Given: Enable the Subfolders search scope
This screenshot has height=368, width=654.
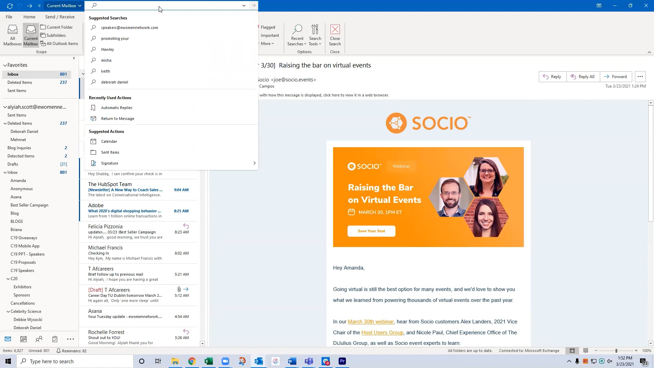Looking at the screenshot, I should pyautogui.click(x=53, y=35).
